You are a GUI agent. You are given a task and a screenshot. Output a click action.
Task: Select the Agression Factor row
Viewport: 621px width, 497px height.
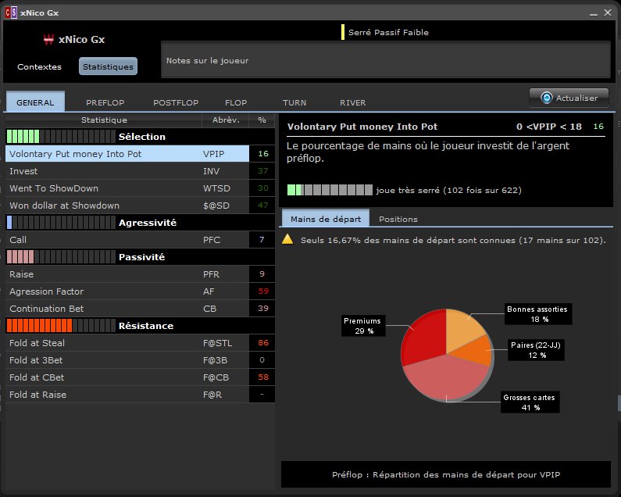click(140, 291)
